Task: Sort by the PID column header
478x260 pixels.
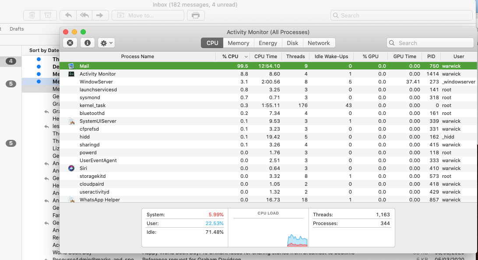Action: (431, 57)
